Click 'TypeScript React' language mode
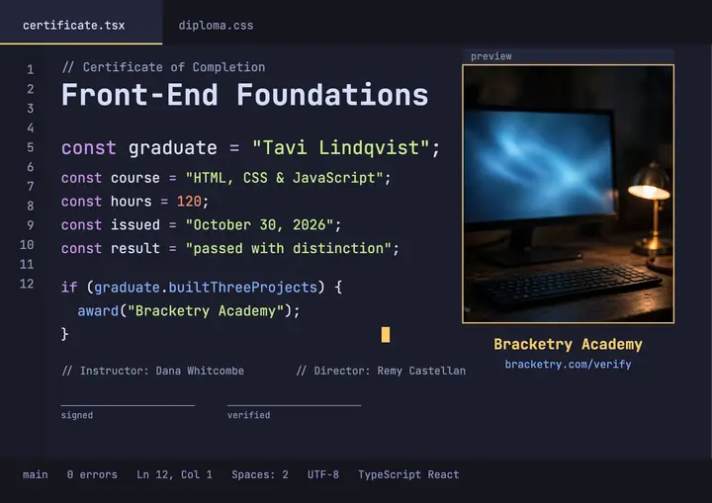 point(408,474)
